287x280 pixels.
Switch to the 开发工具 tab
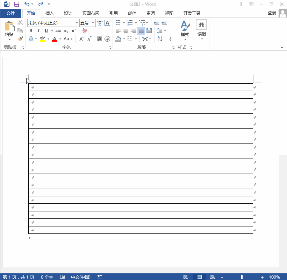(192, 13)
